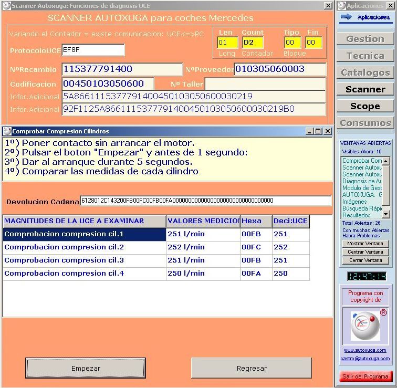Select 'Resultados' in windows list
Screen dimensions: 397x388
pos(362,215)
